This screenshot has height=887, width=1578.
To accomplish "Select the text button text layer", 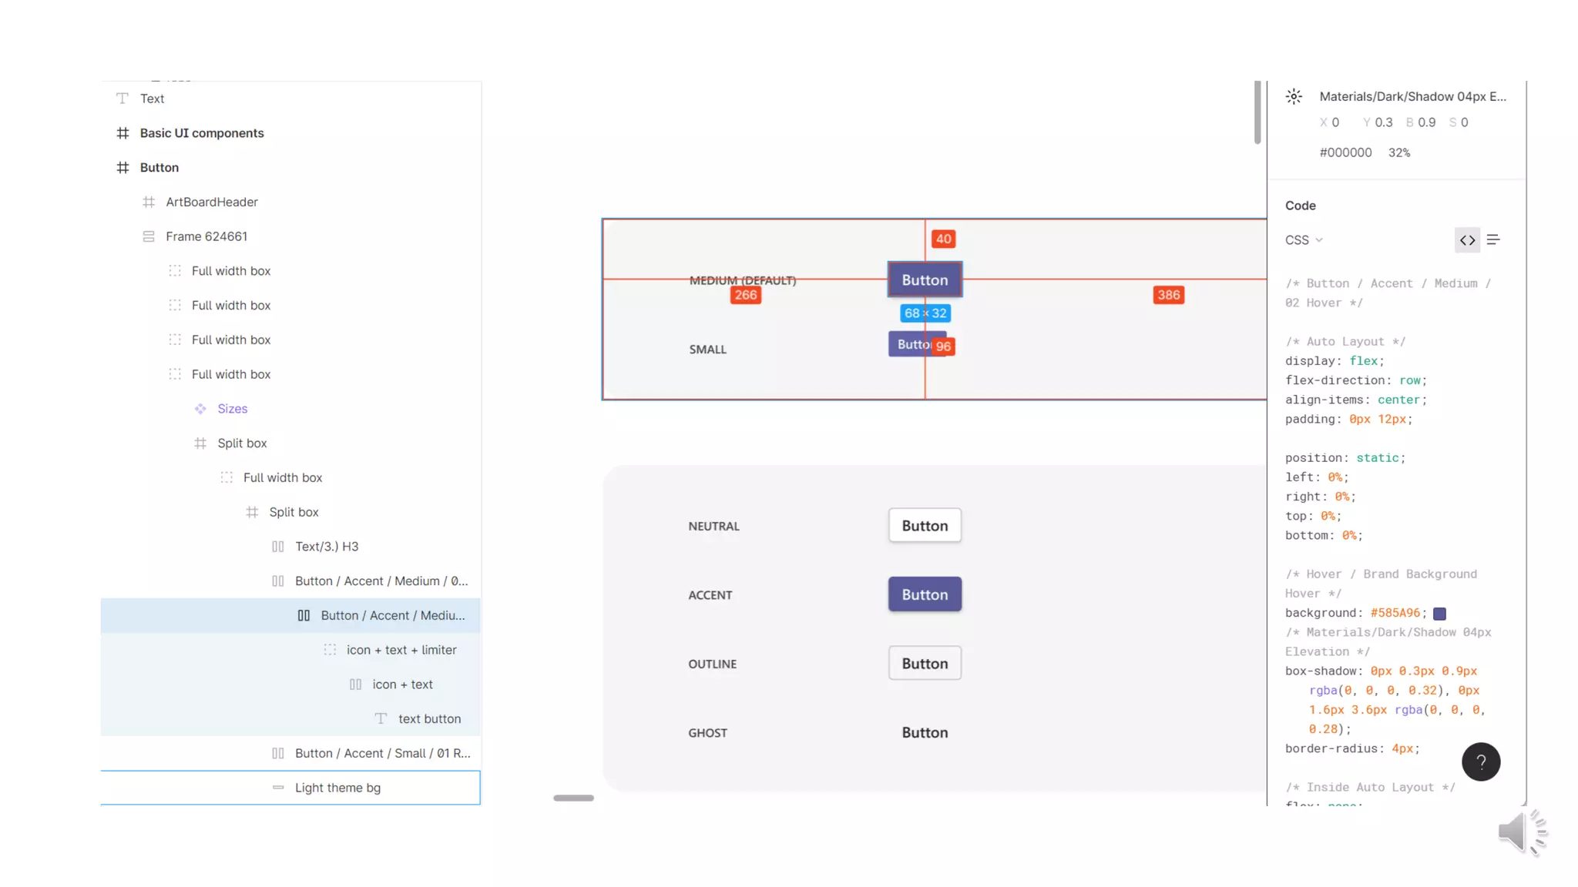I will click(x=429, y=718).
